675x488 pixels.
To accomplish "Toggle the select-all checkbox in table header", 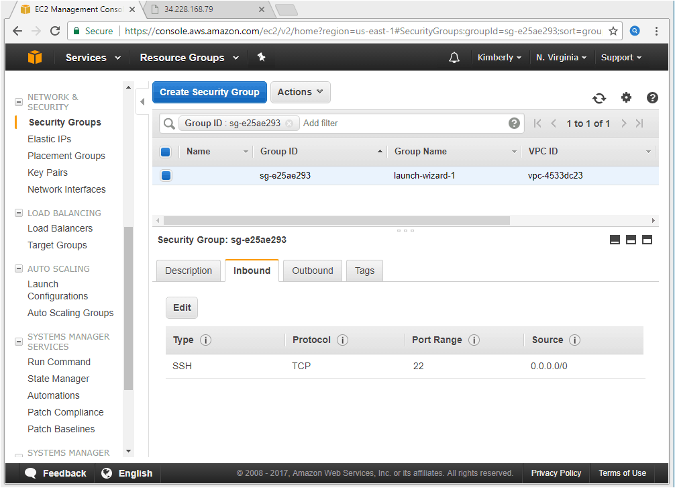I will pos(166,152).
